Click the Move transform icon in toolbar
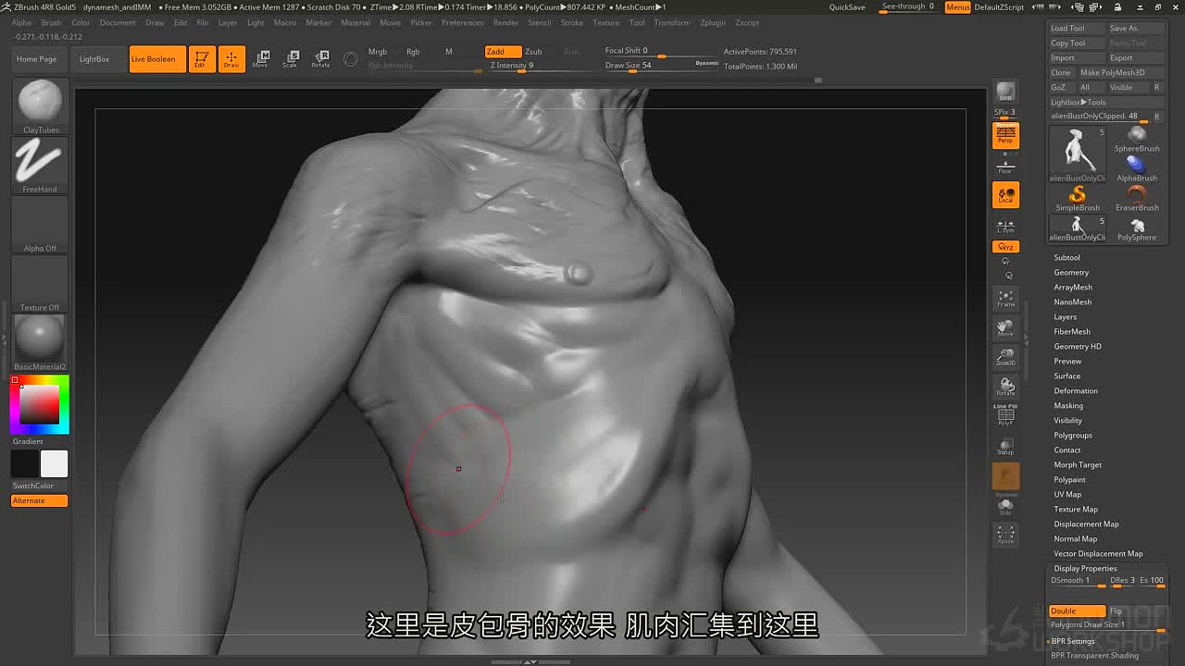Viewport: 1185px width, 666px height. point(261,59)
